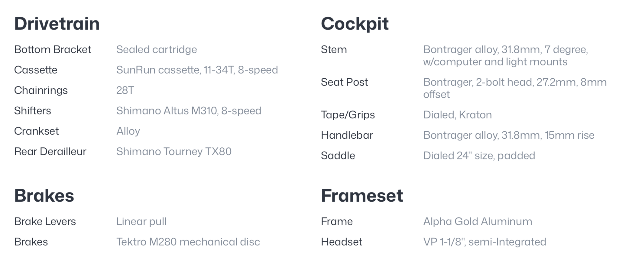Click the Dialed, Kraton grips value
Screen dimensions: 619x267
coord(457,115)
